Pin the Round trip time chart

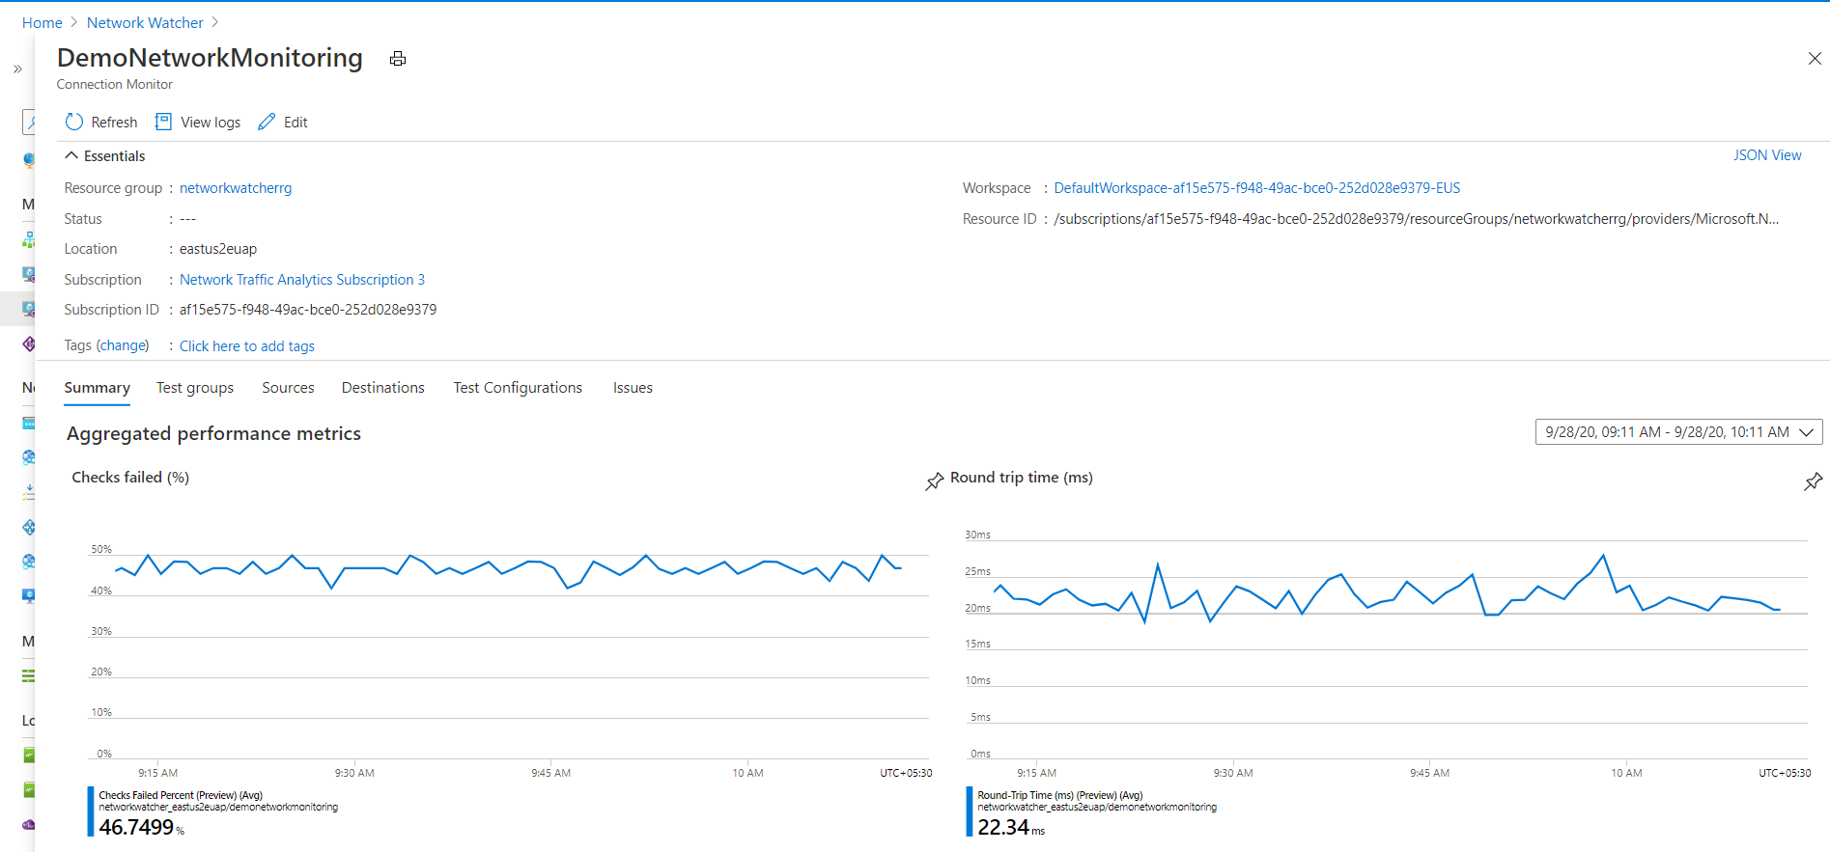coord(1813,481)
